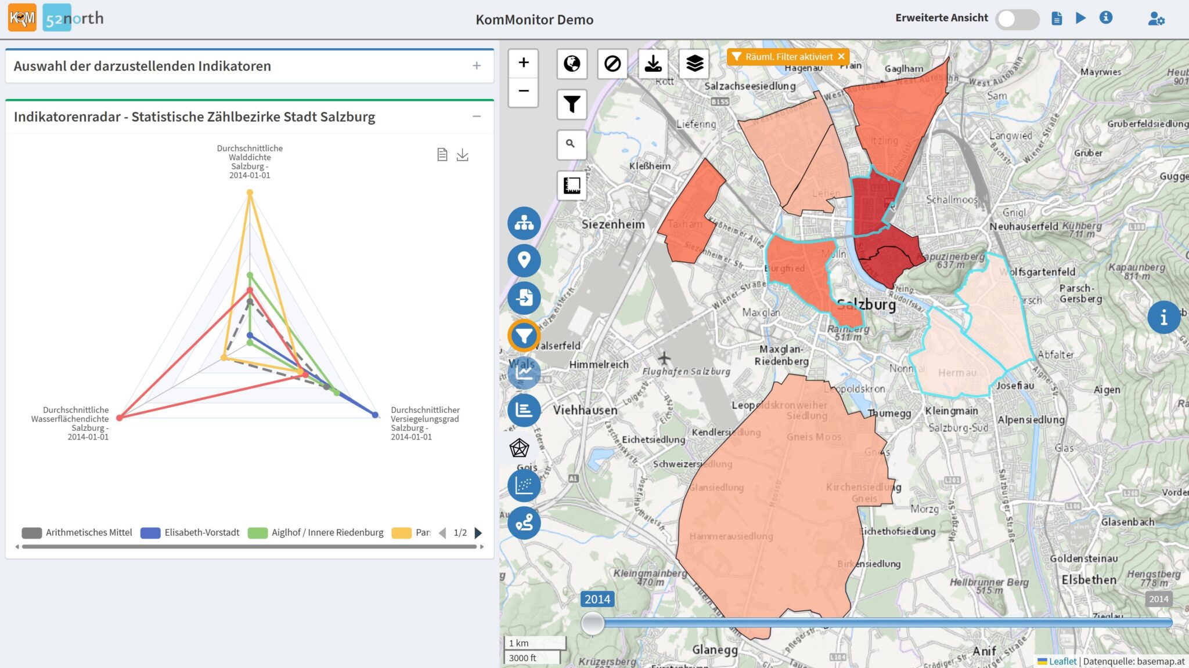The height and width of the screenshot is (668, 1189).
Task: Click the Leaflet attribution link
Action: (1062, 661)
